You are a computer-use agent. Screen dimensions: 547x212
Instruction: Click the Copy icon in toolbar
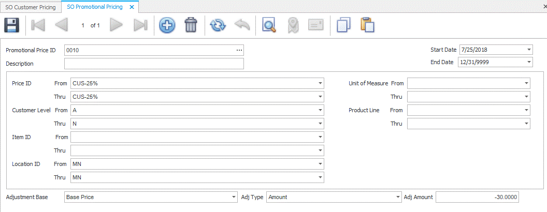click(x=343, y=25)
